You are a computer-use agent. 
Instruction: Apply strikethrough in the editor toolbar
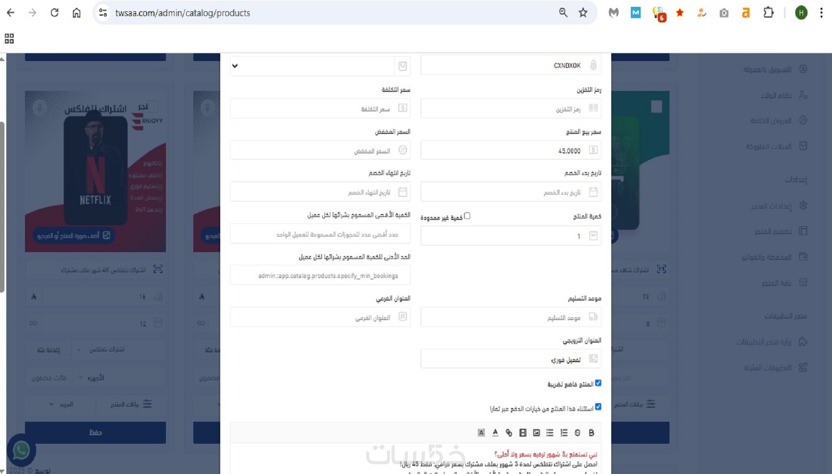click(578, 432)
